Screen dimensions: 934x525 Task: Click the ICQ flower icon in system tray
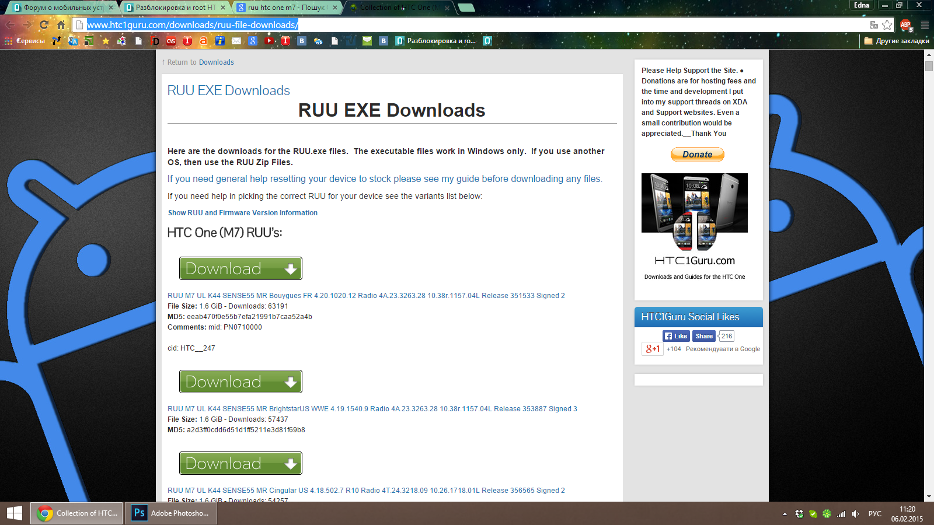827,514
